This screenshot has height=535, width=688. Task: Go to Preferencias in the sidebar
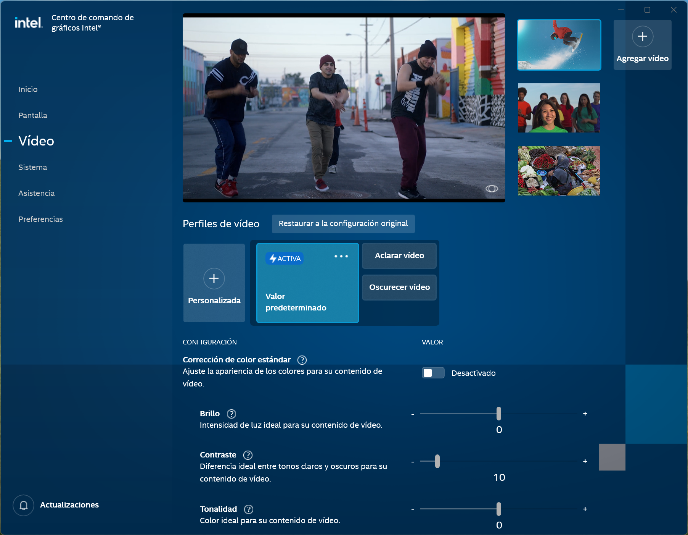(x=40, y=219)
